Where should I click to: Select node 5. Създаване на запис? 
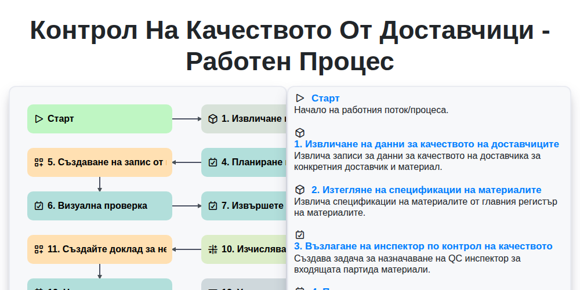(x=100, y=162)
